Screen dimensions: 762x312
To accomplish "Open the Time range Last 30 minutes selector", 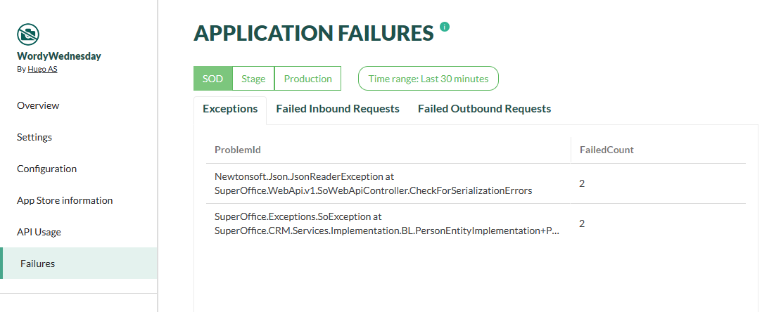I will [428, 79].
